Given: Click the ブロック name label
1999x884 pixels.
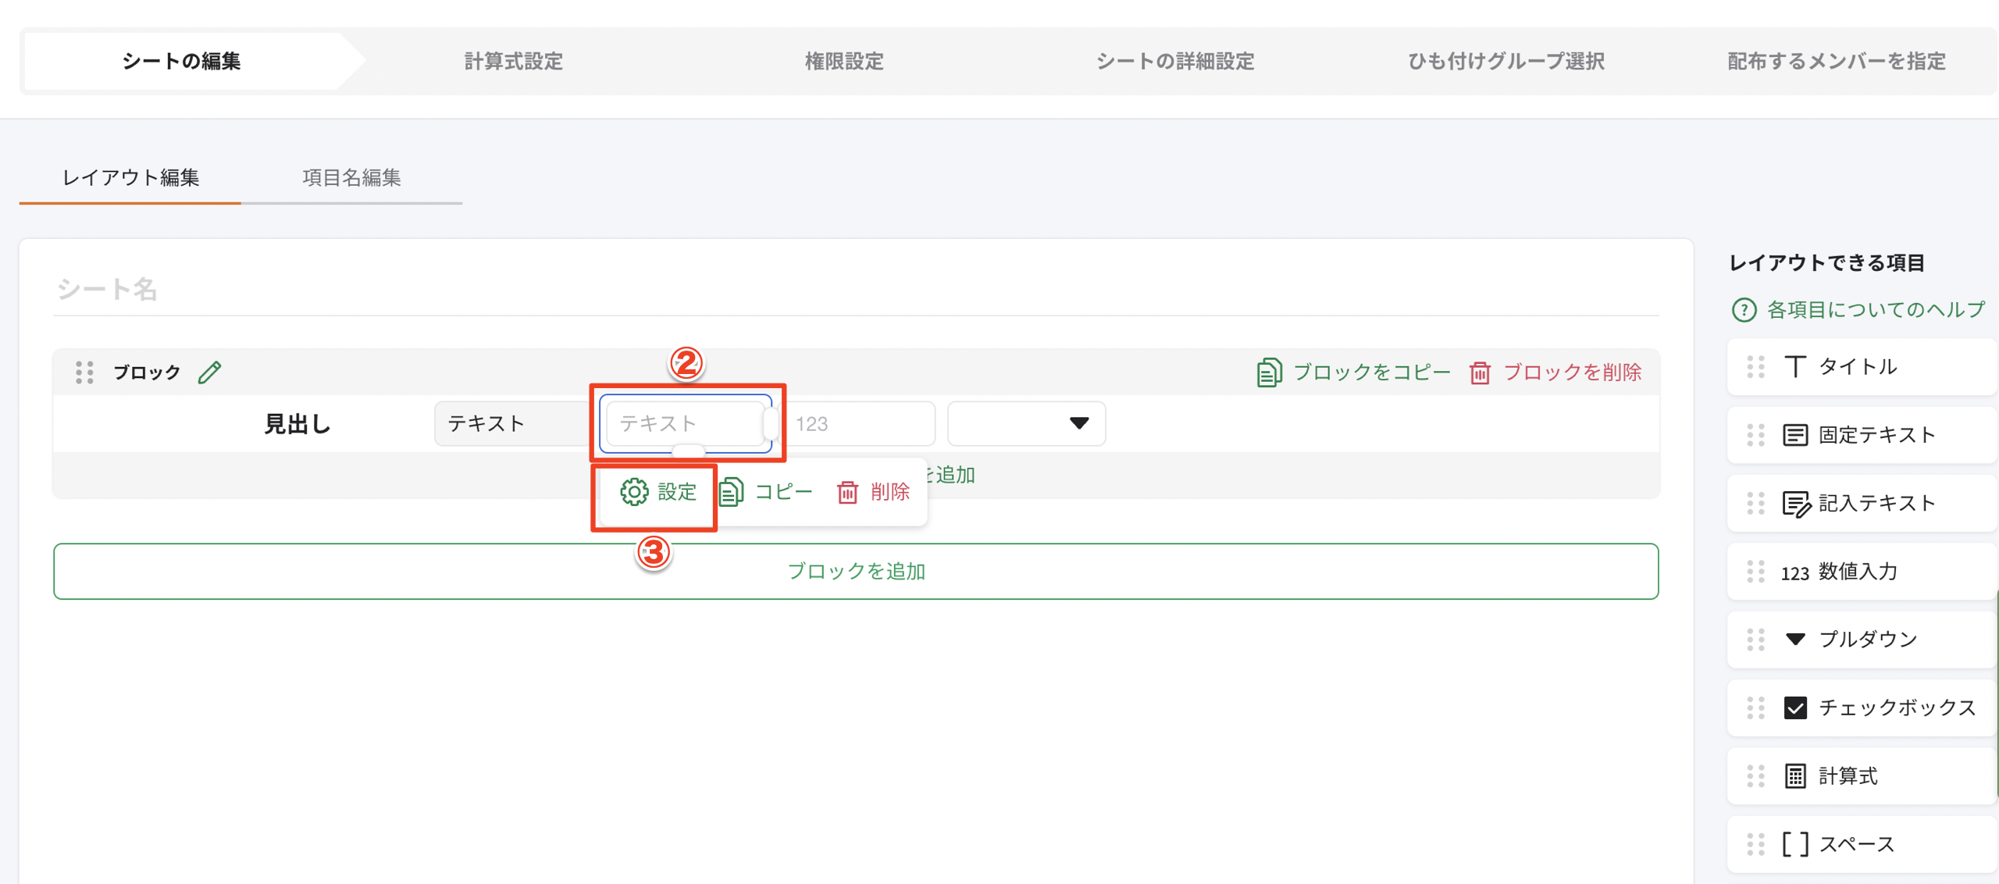Looking at the screenshot, I should coord(147,372).
